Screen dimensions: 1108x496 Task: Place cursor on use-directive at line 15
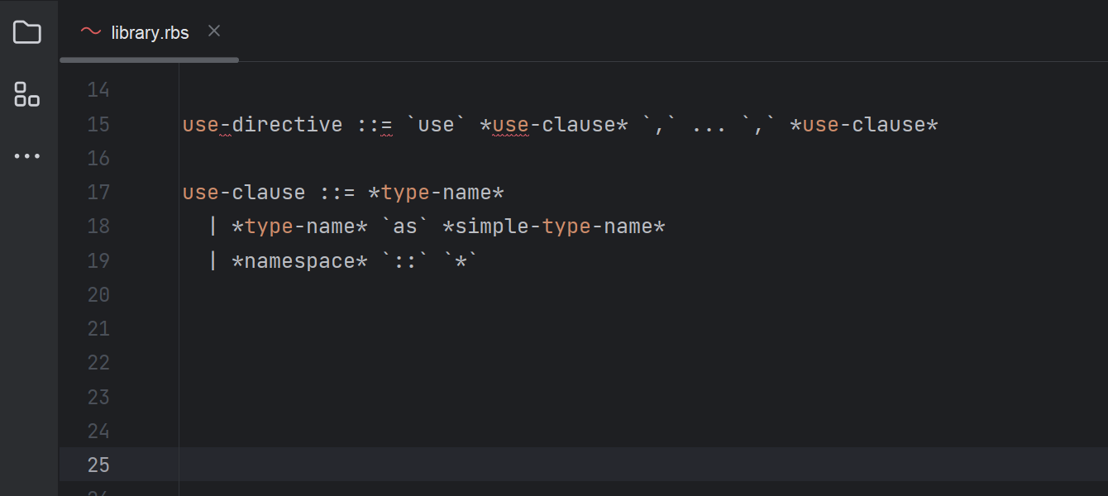(262, 125)
